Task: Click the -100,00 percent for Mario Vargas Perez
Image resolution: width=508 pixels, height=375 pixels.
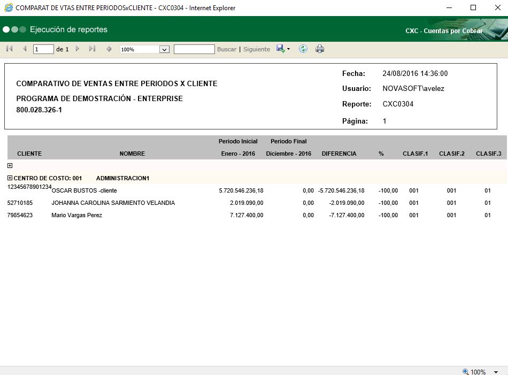Action: click(388, 215)
